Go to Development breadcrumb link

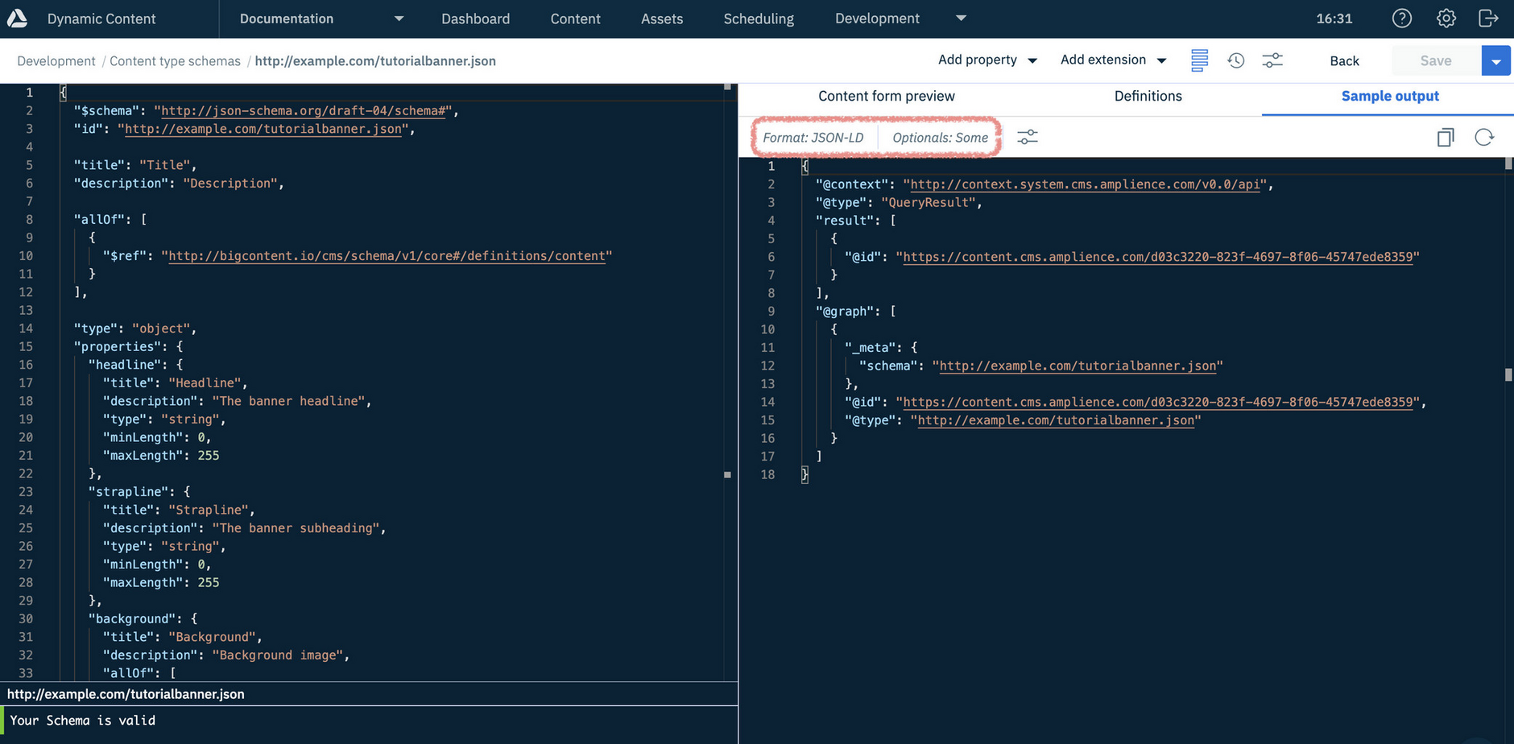tap(56, 61)
